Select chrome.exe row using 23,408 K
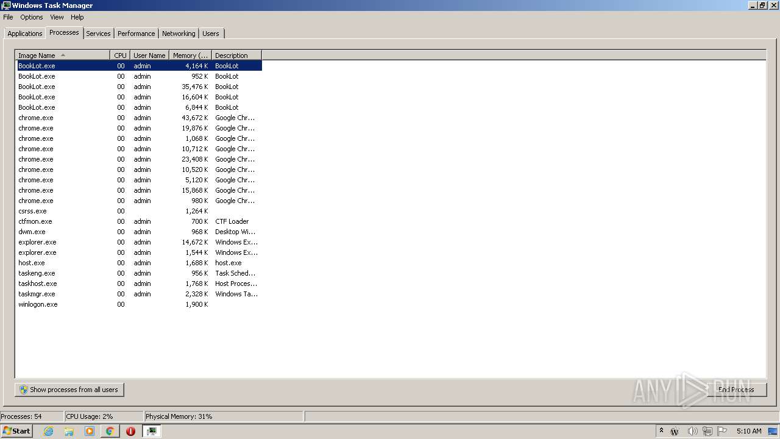Screen dimensions: 780x439 (139, 159)
